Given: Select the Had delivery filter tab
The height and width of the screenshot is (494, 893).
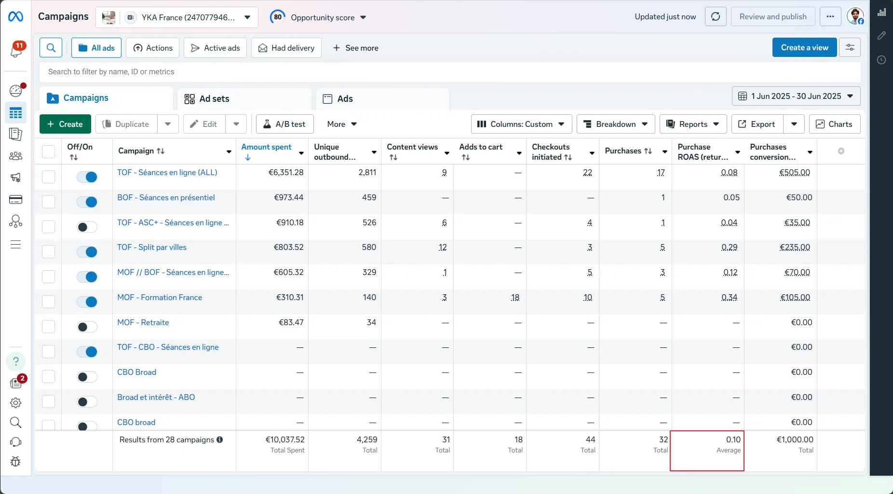Looking at the screenshot, I should click(x=286, y=48).
